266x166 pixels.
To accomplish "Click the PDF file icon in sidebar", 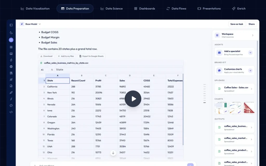I will tap(11, 86).
